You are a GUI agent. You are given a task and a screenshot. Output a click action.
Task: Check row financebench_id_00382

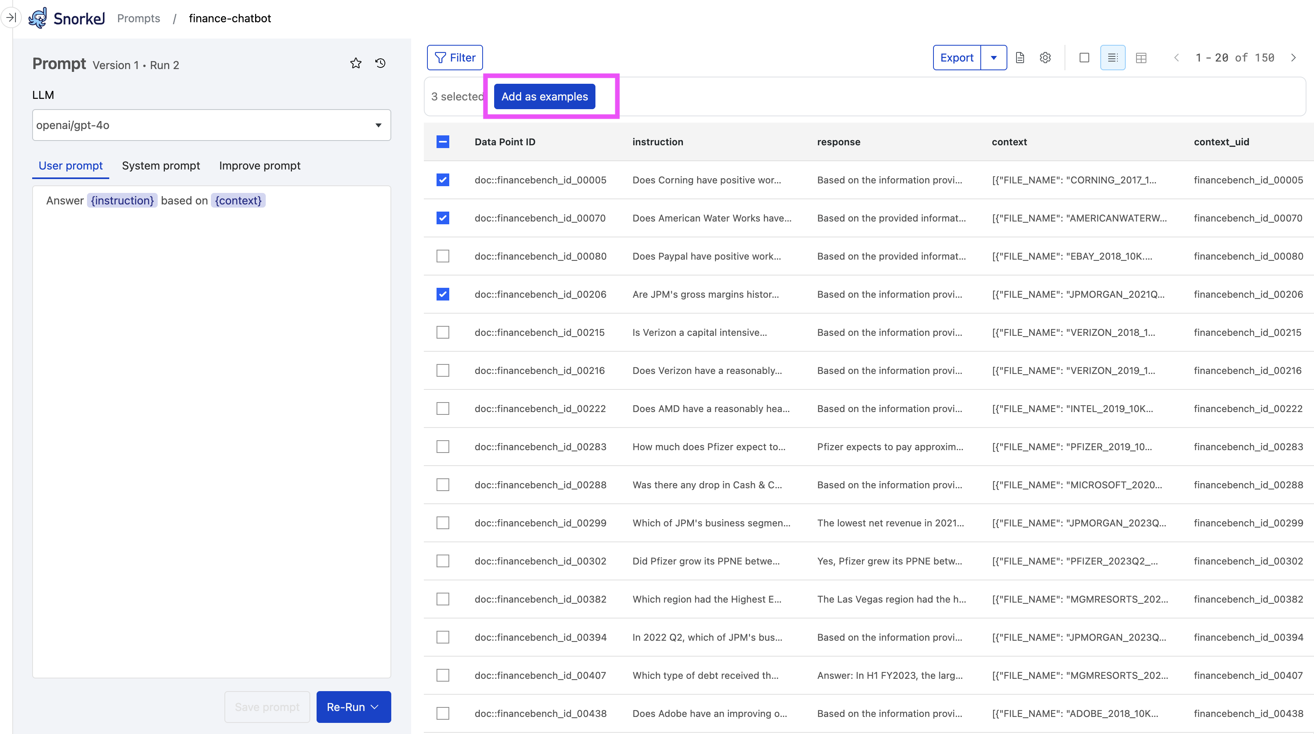[x=442, y=599]
